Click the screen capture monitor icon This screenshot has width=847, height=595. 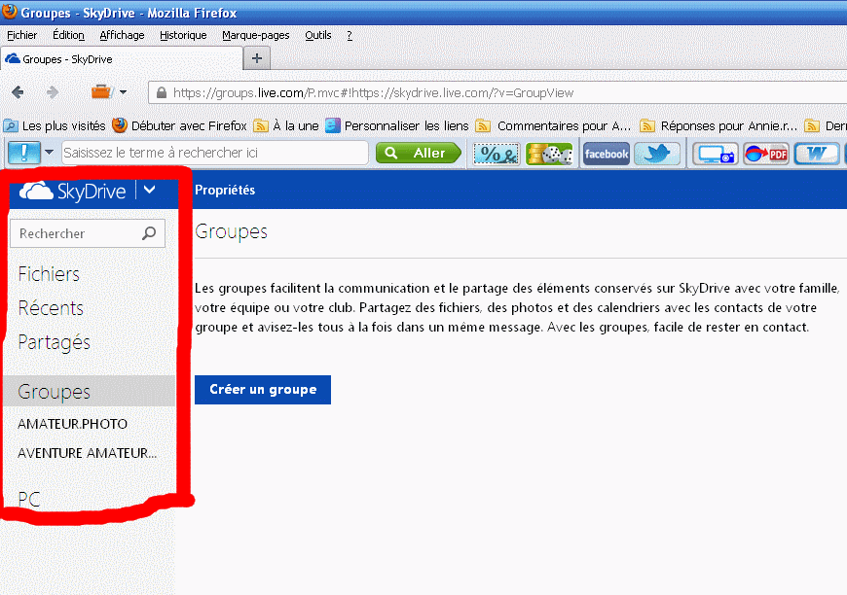tap(716, 154)
